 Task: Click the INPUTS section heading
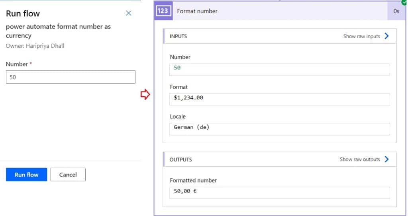click(178, 36)
